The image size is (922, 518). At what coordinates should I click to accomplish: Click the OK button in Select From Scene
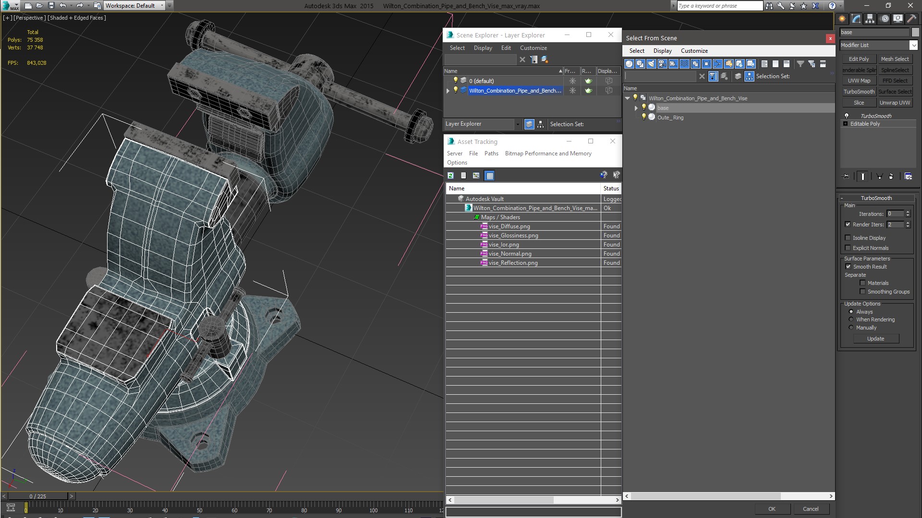coord(772,509)
